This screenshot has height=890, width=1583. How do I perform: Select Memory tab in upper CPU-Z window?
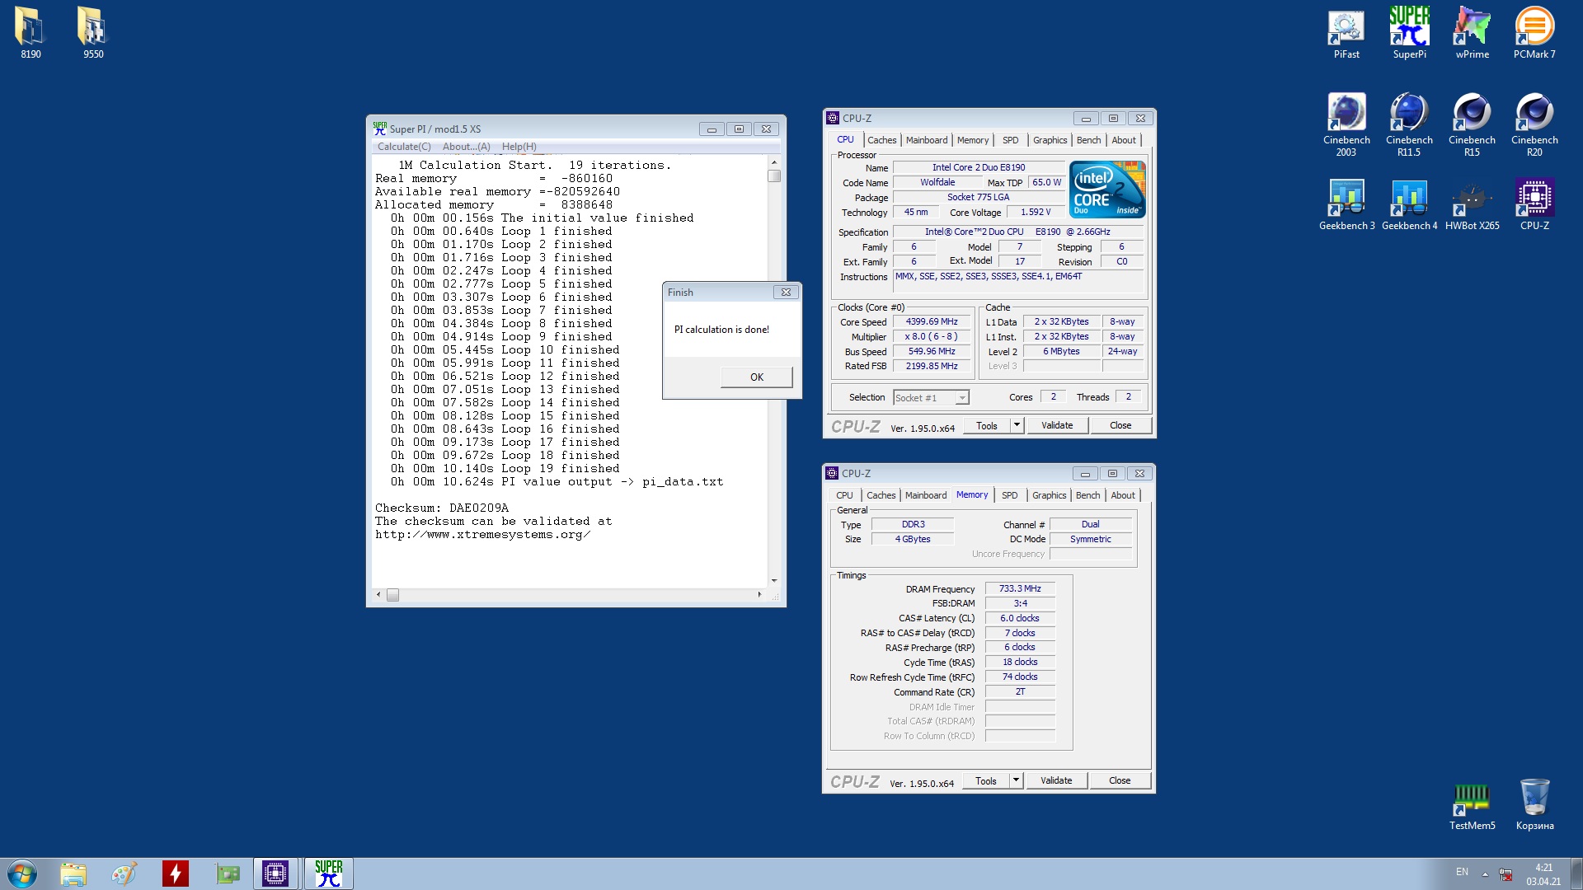pos(973,140)
